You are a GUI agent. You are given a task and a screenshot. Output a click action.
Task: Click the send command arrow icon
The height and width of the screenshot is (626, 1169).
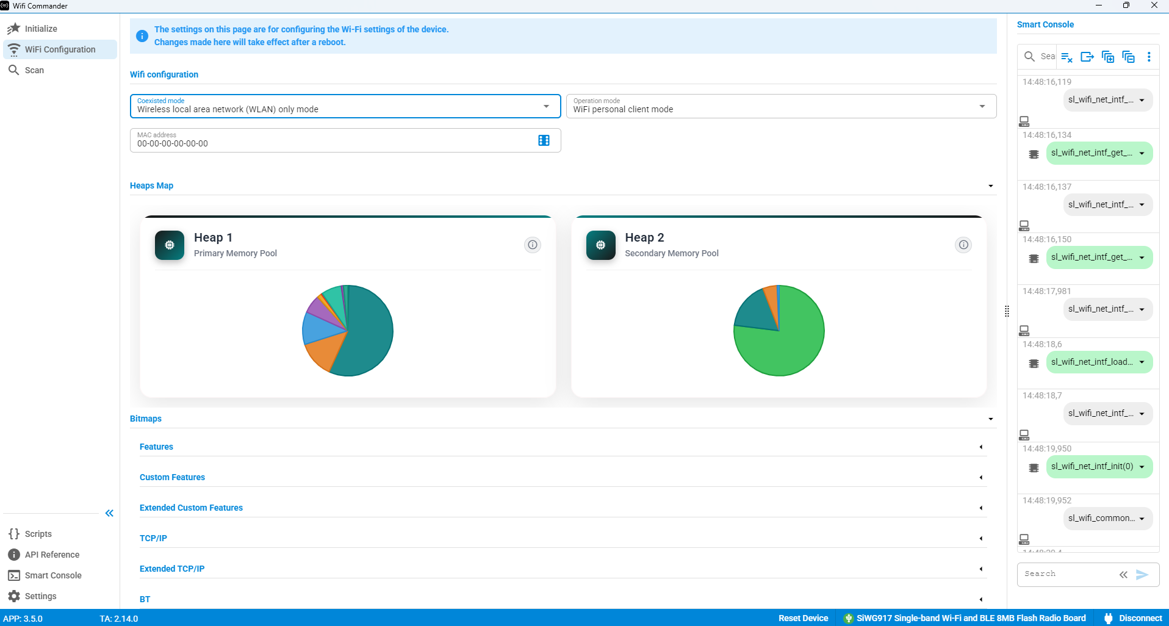coord(1142,575)
